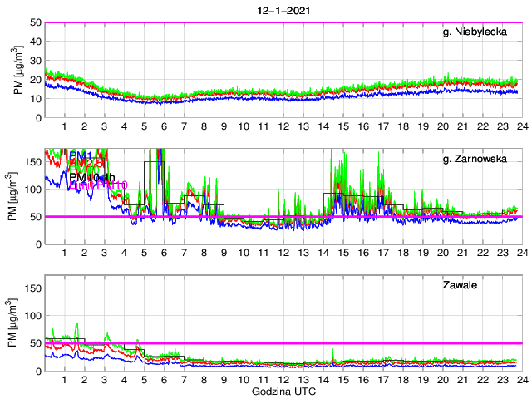Click the blue PM1 legend entry

pos(82,155)
